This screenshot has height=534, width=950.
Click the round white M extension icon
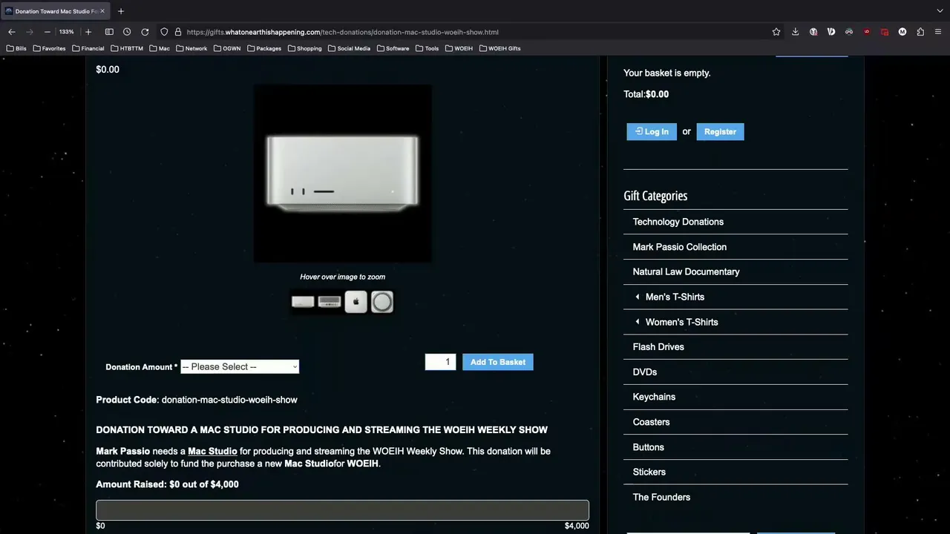[x=902, y=32]
